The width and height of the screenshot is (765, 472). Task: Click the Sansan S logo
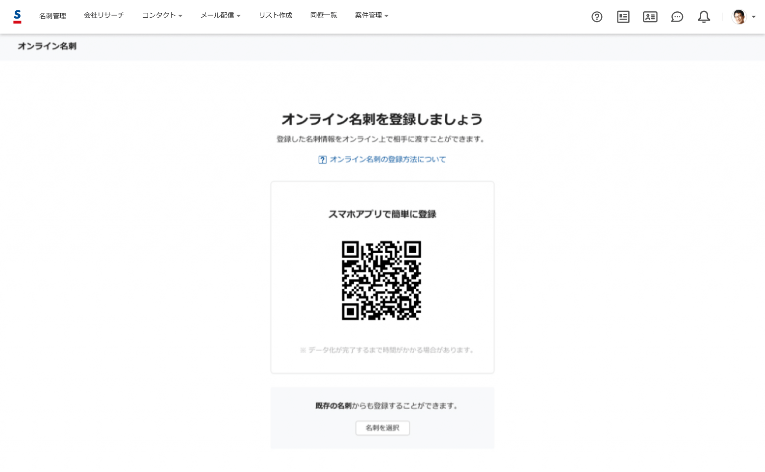click(17, 16)
